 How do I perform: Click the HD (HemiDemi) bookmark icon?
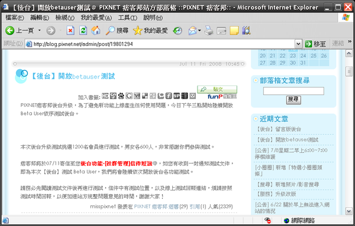point(105,96)
